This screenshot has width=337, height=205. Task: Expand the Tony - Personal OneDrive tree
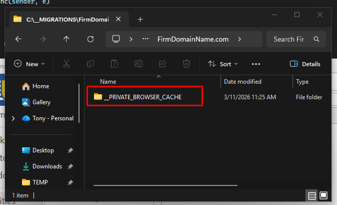point(13,118)
